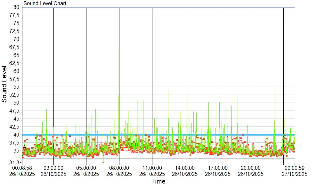The height and width of the screenshot is (188, 317).
Task: Click the thick blue threshold line at 40
Action: pos(192,135)
